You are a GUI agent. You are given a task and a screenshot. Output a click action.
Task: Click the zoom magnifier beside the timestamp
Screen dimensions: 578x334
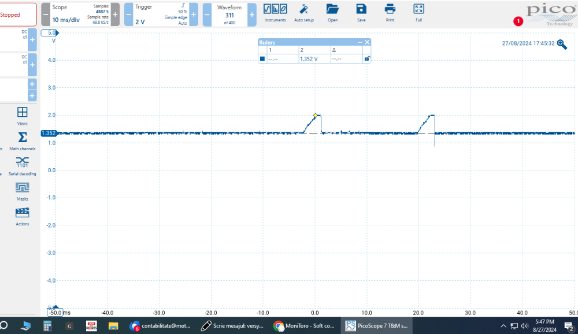562,44
